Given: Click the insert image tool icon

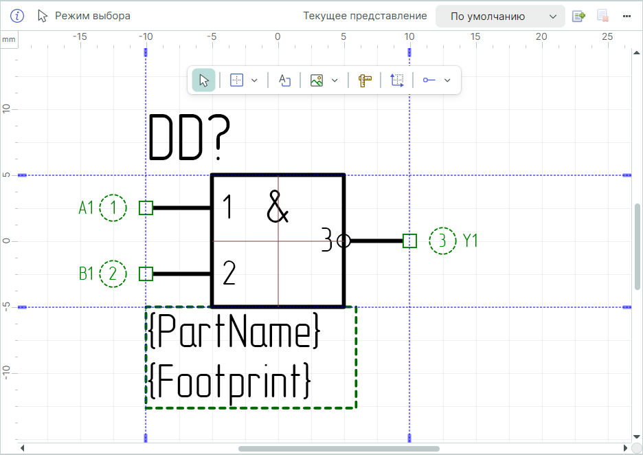Looking at the screenshot, I should [x=317, y=80].
